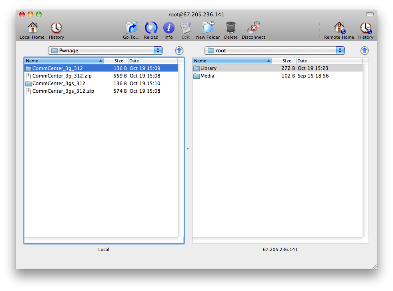Image resolution: width=393 pixels, height=291 pixels.
Task: Select the CommCenter_3gs_312 folder
Action: pyautogui.click(x=58, y=84)
